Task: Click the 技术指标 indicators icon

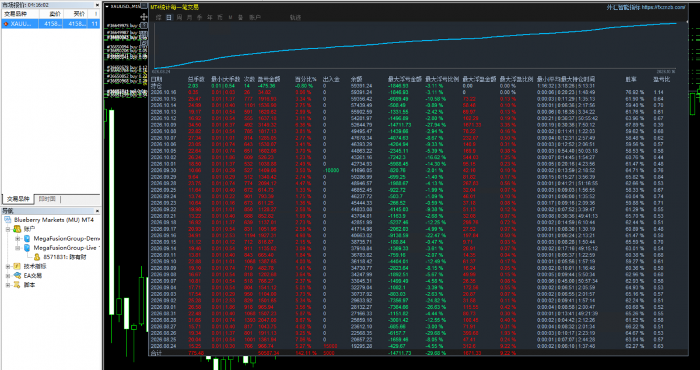Action: pyautogui.click(x=17, y=266)
